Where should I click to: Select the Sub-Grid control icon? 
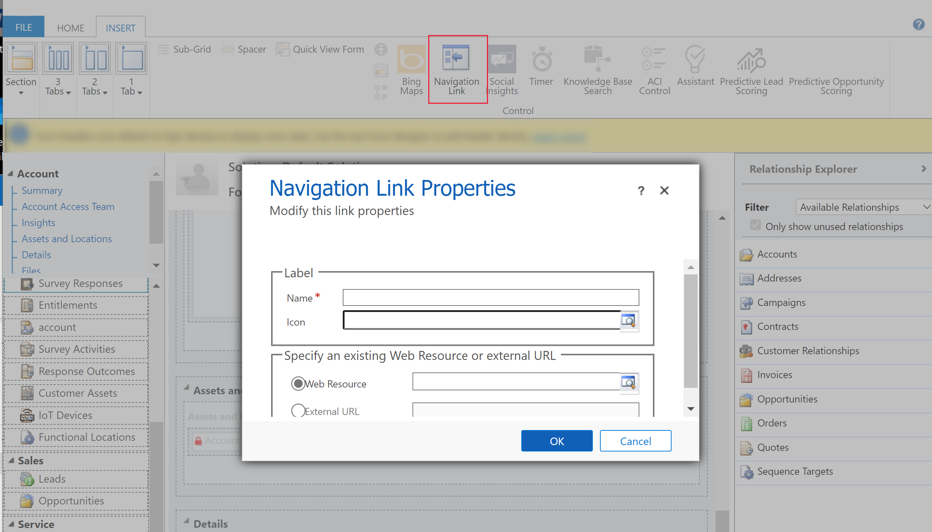coord(163,50)
